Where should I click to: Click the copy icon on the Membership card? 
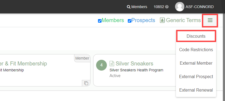(x=86, y=83)
